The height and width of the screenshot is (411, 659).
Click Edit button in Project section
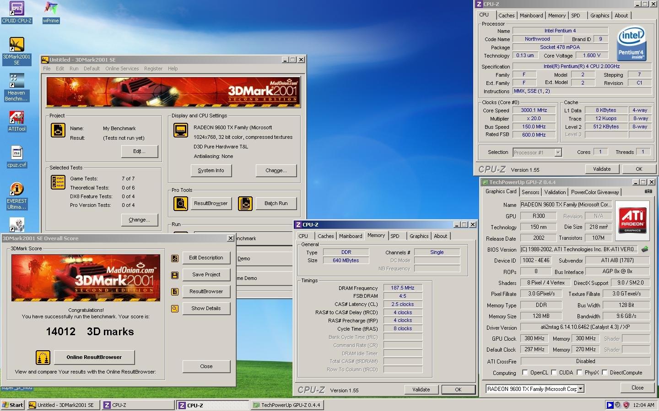(140, 151)
